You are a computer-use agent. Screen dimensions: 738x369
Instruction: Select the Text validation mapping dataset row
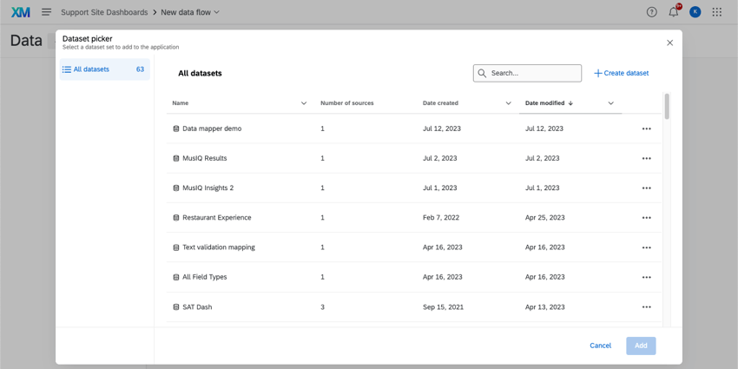(x=219, y=247)
